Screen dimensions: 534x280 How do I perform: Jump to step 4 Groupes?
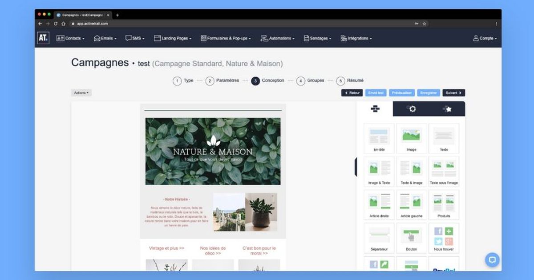(x=301, y=80)
